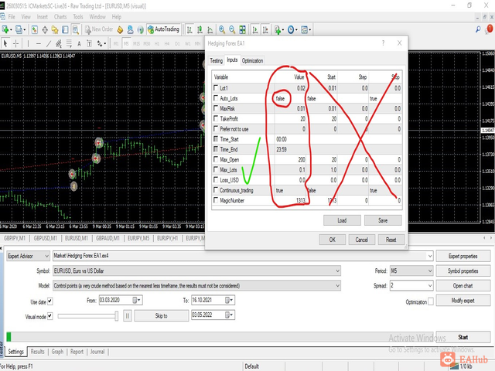Image resolution: width=495 pixels, height=371 pixels.
Task: Tick the Max_Open variable checkbox
Action: coord(216,159)
